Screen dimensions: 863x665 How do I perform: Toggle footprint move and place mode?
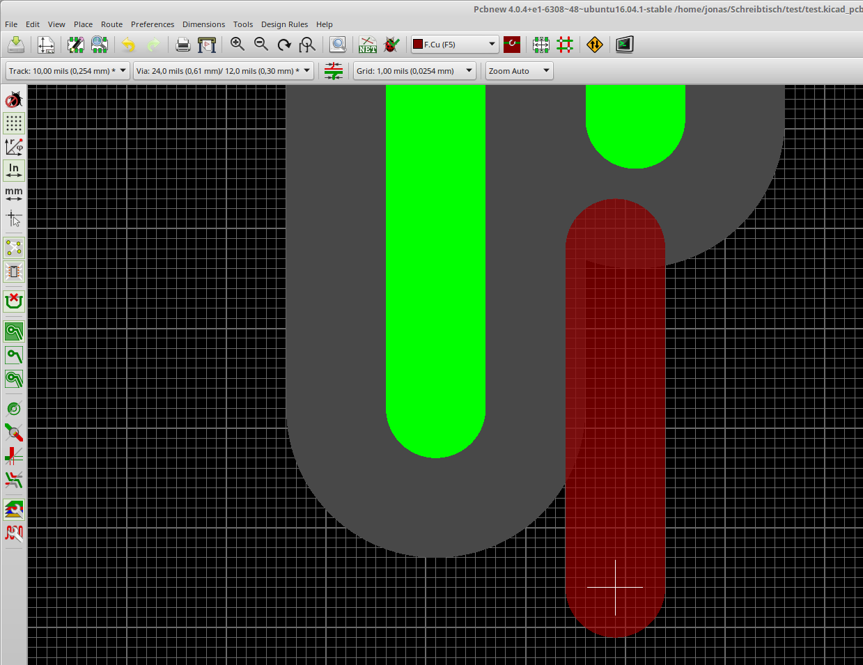coord(541,45)
